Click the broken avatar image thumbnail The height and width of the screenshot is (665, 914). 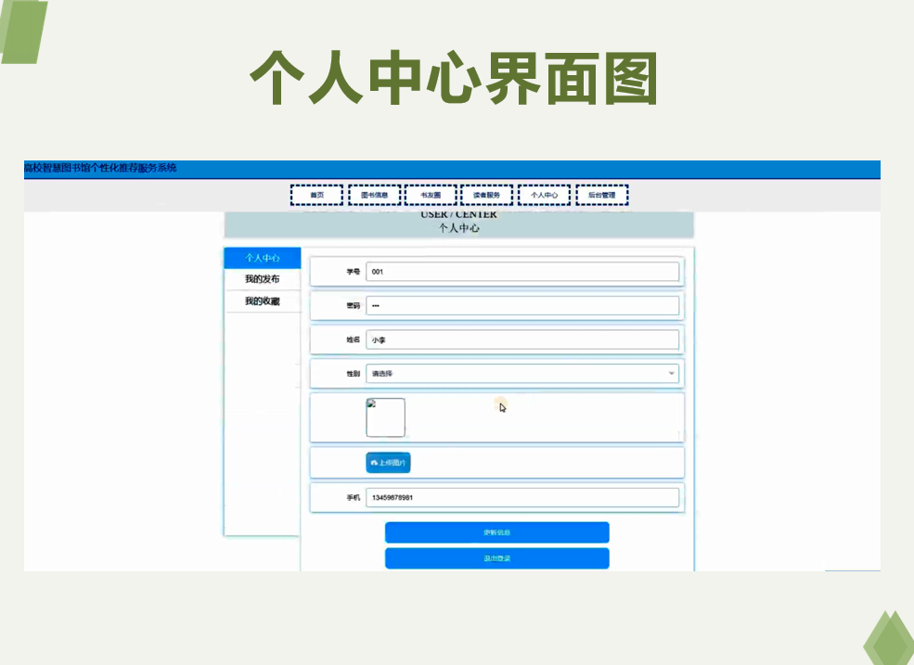(385, 417)
